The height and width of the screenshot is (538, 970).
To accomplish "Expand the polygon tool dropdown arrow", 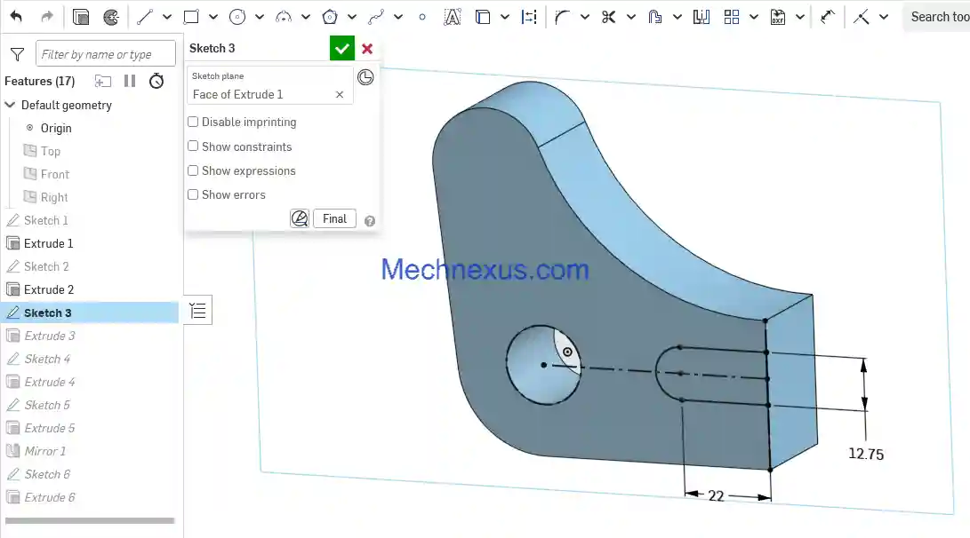I will click(x=352, y=17).
